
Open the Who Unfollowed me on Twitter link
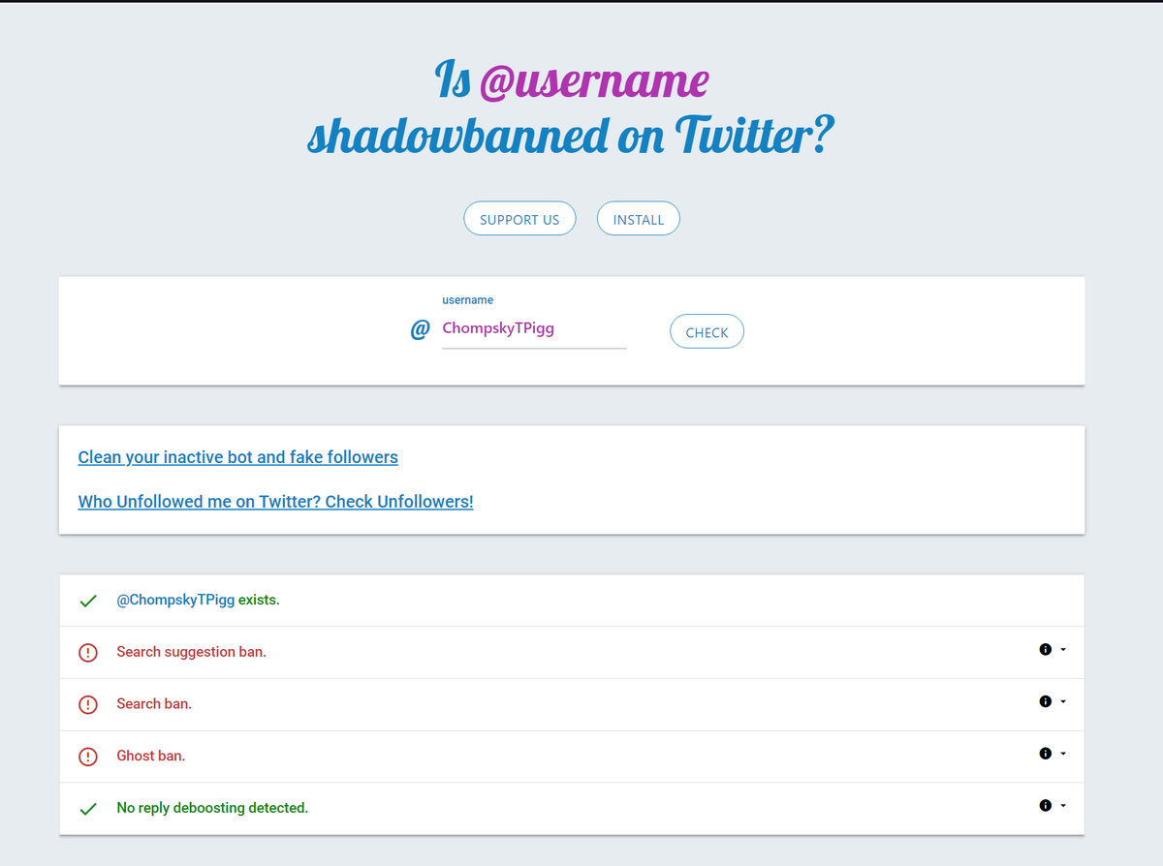(x=275, y=502)
